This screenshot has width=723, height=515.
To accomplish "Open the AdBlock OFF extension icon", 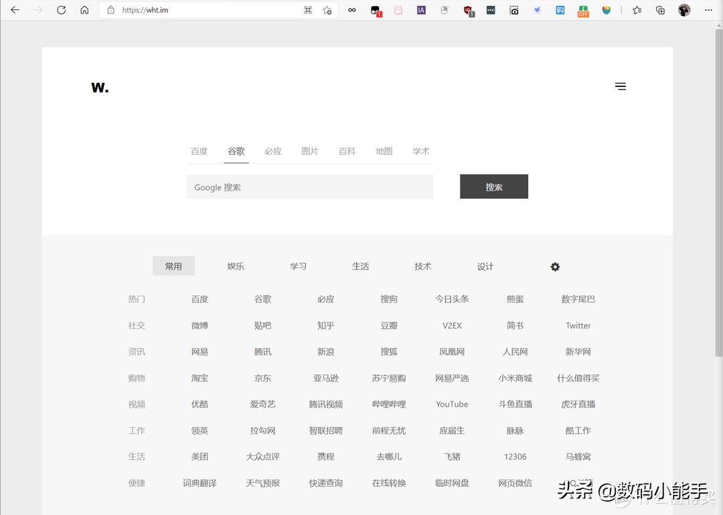I will (582, 10).
